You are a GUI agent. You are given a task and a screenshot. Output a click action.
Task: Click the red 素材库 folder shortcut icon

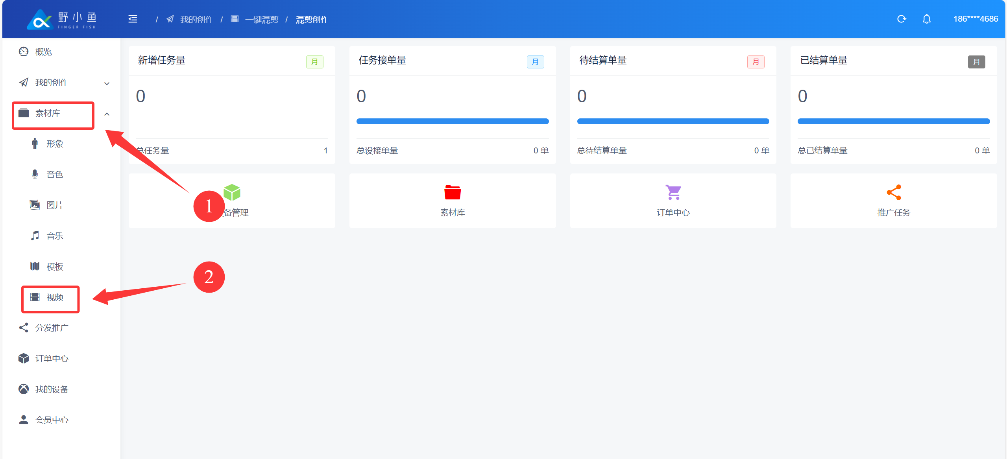point(452,192)
